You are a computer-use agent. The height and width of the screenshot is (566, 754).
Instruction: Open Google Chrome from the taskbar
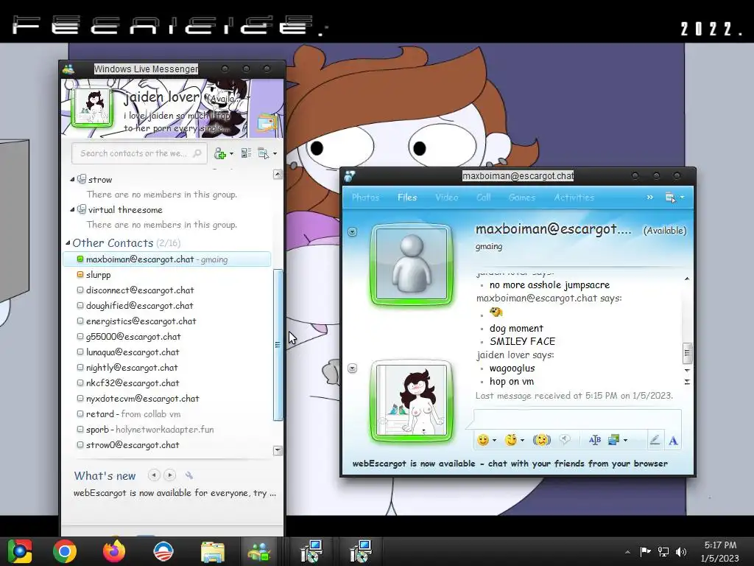click(x=65, y=551)
